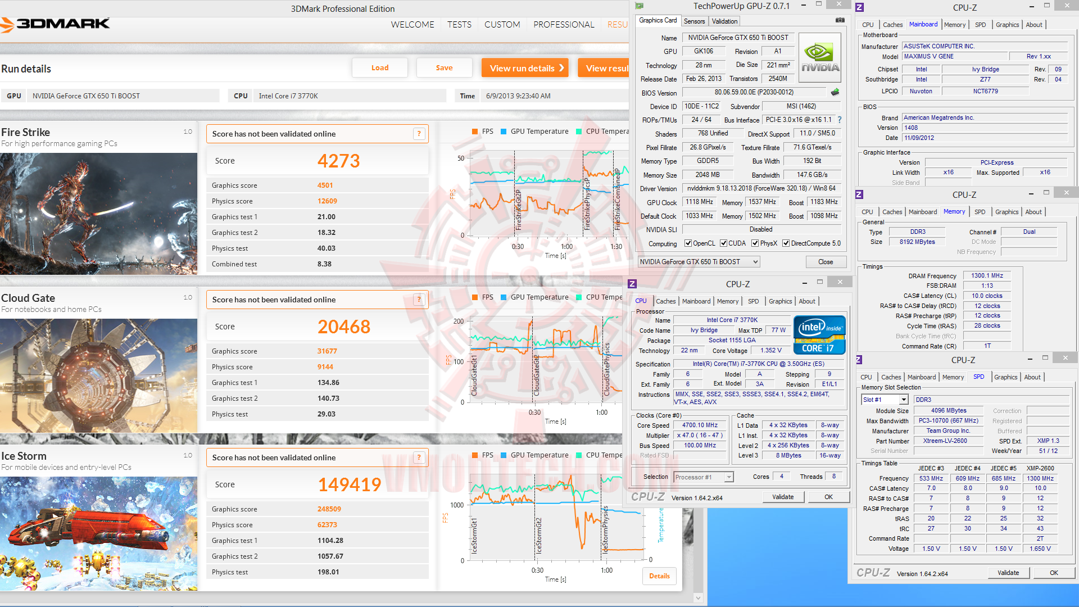The image size is (1079, 607).
Task: Click the NVIDIA logo in GPU-Z
Action: click(820, 58)
